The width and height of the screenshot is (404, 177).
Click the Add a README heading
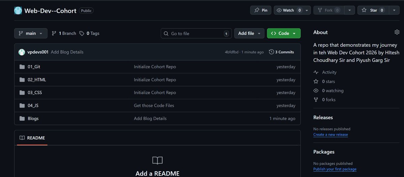[158, 174]
